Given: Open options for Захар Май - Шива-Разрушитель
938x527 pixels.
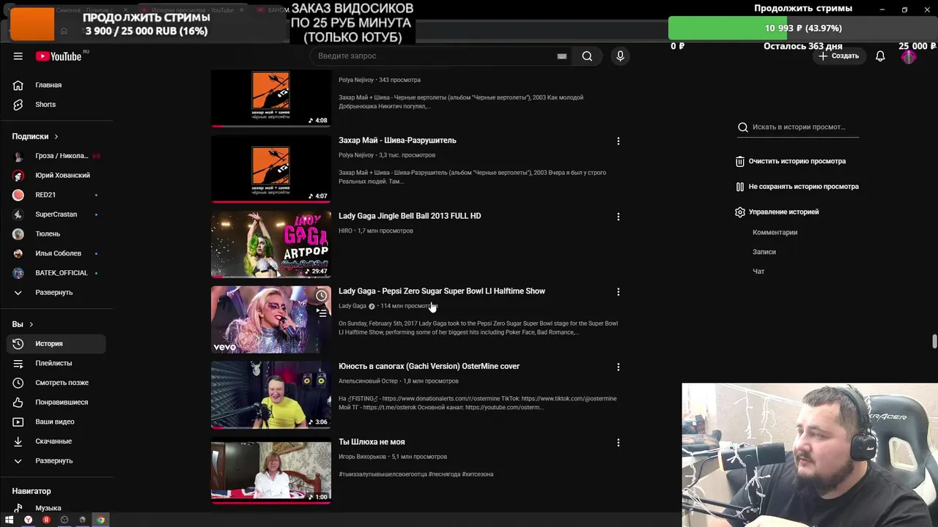Looking at the screenshot, I should pyautogui.click(x=618, y=141).
